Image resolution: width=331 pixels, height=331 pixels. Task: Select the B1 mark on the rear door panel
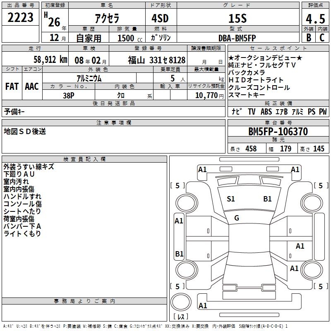pyautogui.click(x=179, y=254)
